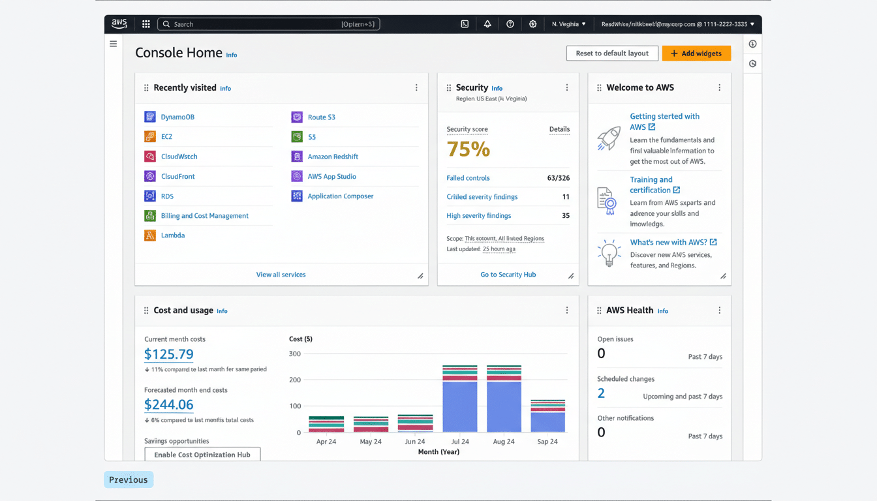Viewport: 877px width, 501px height.
Task: Select the Route 53 service icon
Action: (298, 116)
